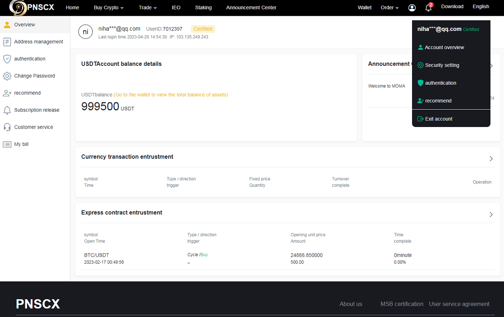Click the 'ni' avatar circle near the email
This screenshot has width=504, height=317.
coord(85,32)
